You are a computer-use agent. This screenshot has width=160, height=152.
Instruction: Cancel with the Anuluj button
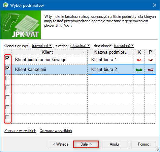[x=115, y=144]
